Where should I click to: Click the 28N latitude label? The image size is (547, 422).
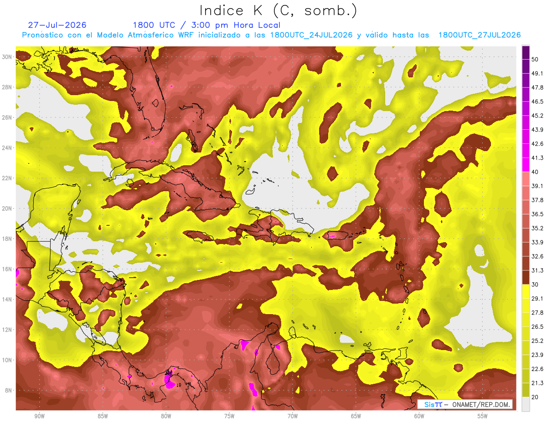[7, 87]
